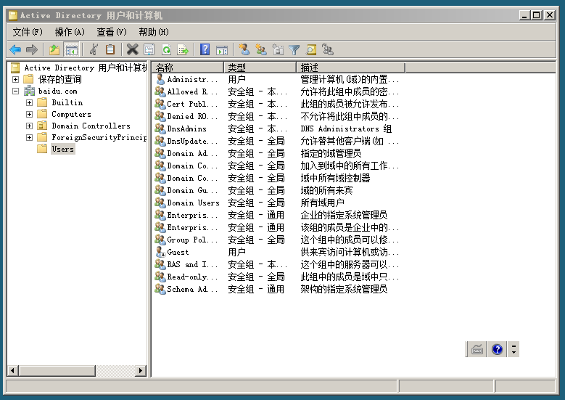The height and width of the screenshot is (400, 565).
Task: Select the Read-only... group row
Action: click(x=277, y=277)
